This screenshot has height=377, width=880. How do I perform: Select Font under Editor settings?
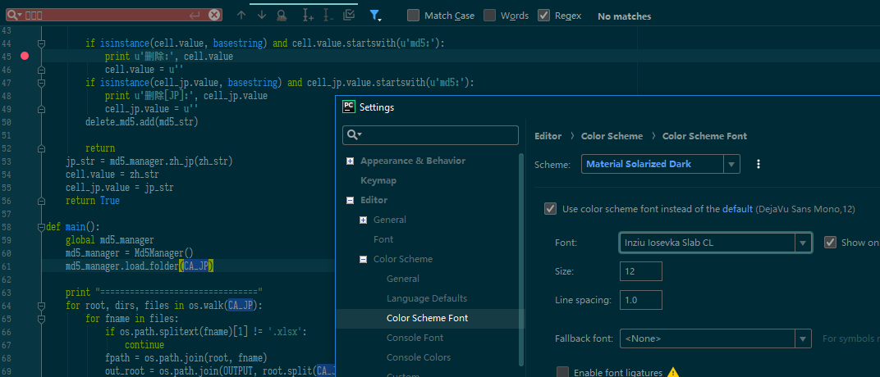[383, 239]
